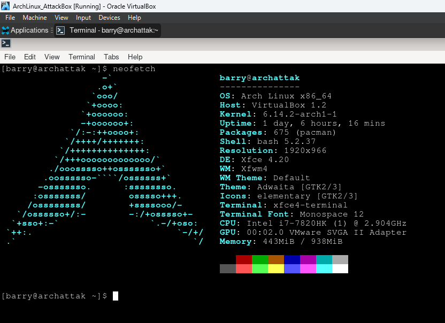Click the yellow color block

(x=276, y=269)
